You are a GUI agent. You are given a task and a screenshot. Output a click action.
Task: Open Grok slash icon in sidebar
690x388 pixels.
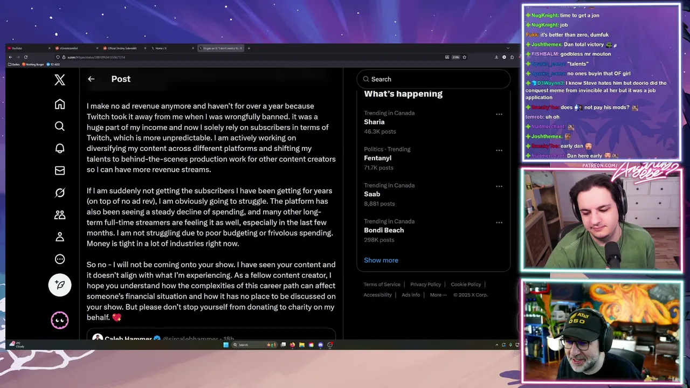click(60, 192)
